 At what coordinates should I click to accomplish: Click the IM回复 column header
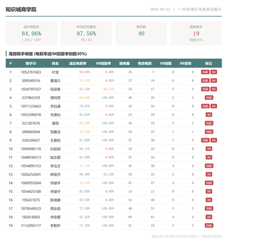[166, 63]
